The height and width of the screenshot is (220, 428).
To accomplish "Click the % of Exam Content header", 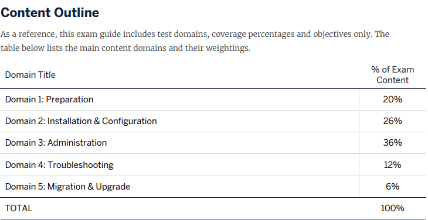I will pos(392,75).
